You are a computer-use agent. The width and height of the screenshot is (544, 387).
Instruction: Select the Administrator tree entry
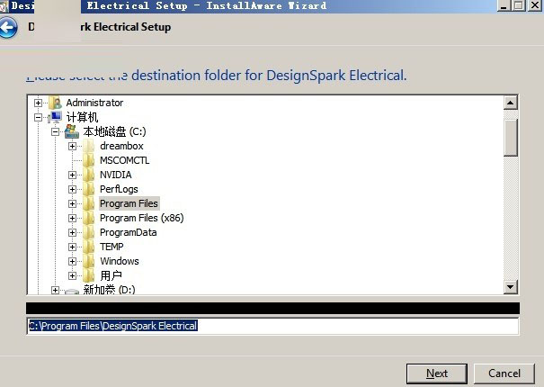[94, 103]
